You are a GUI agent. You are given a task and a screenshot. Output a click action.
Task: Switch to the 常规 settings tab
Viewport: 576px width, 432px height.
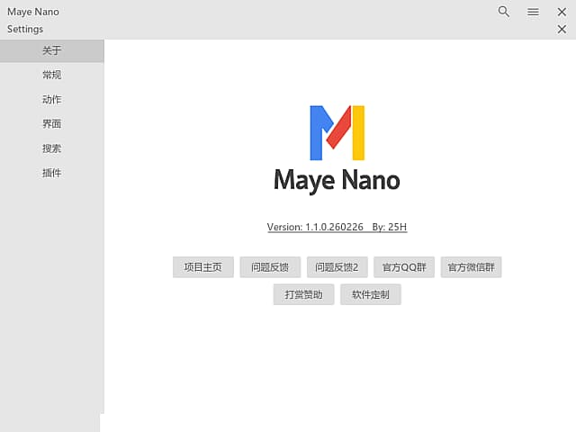click(51, 75)
